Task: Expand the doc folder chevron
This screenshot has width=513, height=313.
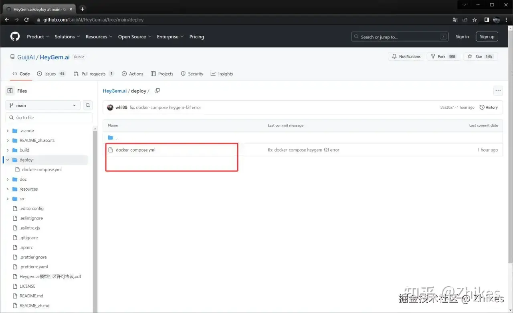Action: pyautogui.click(x=8, y=179)
